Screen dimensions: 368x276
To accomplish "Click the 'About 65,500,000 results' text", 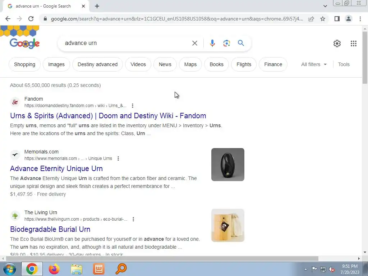I will click(x=55, y=85).
